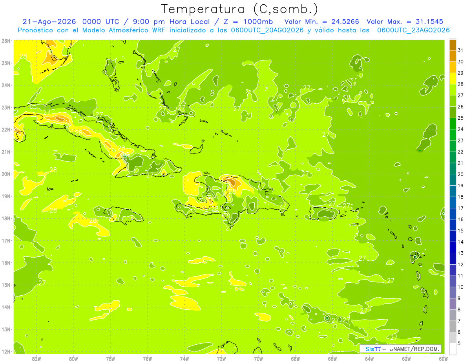Click the longitude label 60W

pyautogui.click(x=443, y=359)
